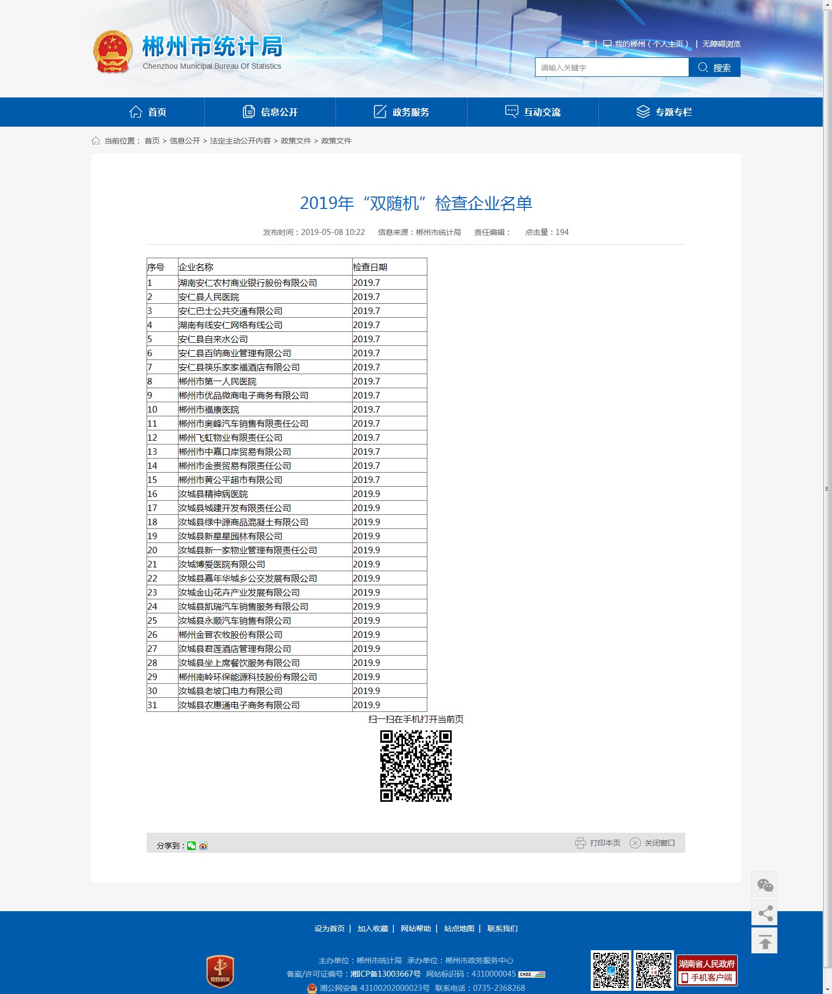Open the 专题专栏 navigation tab
832x994 pixels.
[x=664, y=112]
